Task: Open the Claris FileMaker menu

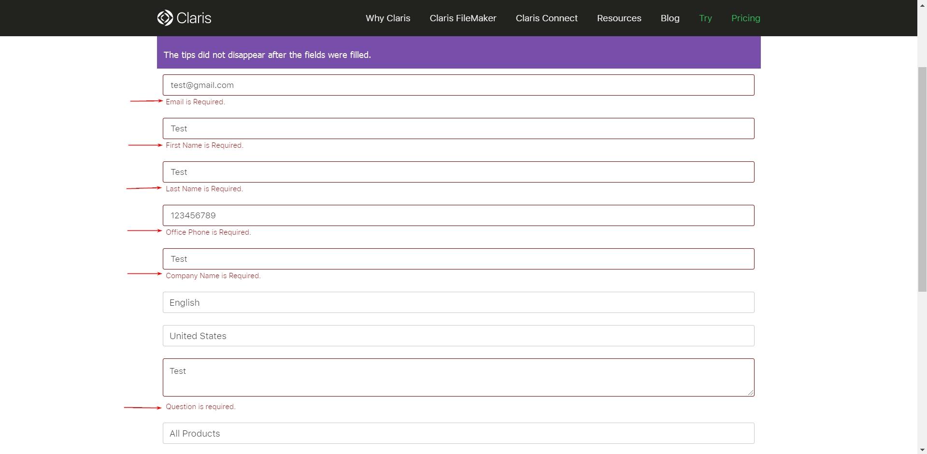Action: coord(463,18)
